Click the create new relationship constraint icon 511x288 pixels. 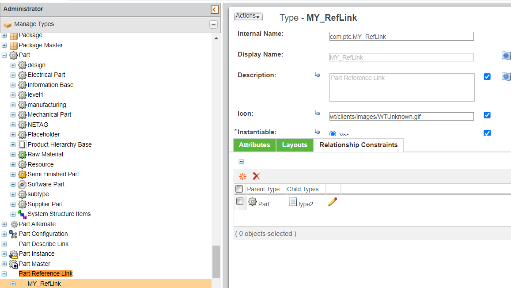(x=242, y=176)
